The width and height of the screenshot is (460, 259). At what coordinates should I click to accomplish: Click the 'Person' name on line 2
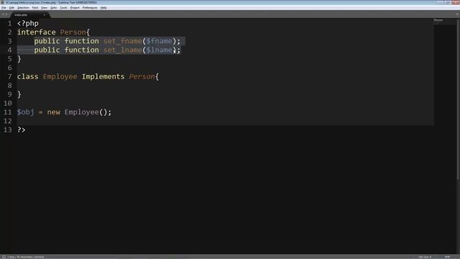click(73, 32)
